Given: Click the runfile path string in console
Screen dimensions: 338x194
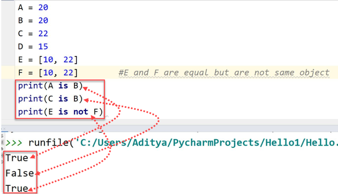Looking at the screenshot, I should [x=208, y=143].
